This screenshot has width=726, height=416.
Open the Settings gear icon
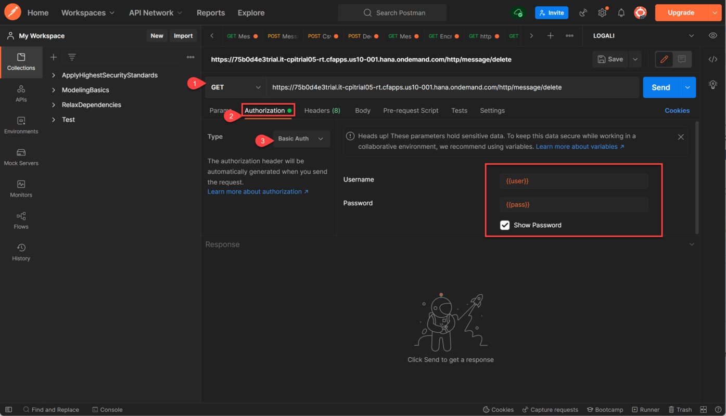point(602,12)
